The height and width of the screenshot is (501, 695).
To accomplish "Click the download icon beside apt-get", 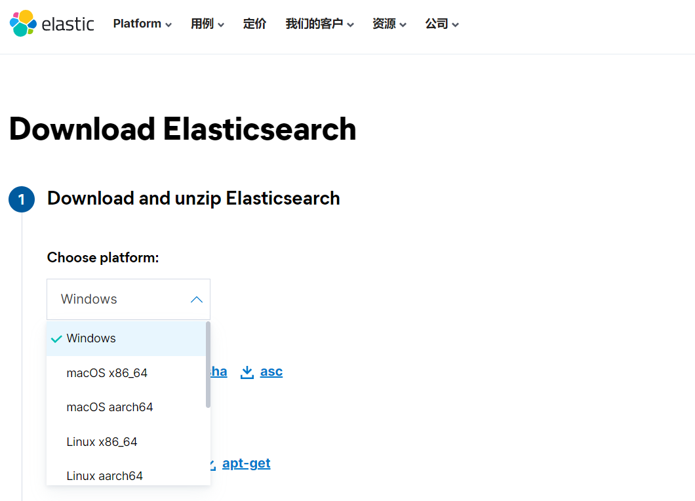I will [208, 463].
